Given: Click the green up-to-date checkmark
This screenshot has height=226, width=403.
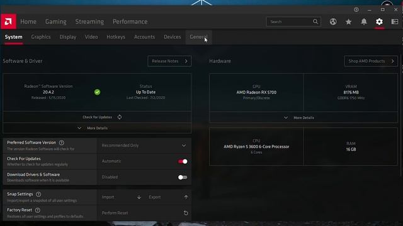Looking at the screenshot, I should (x=97, y=92).
